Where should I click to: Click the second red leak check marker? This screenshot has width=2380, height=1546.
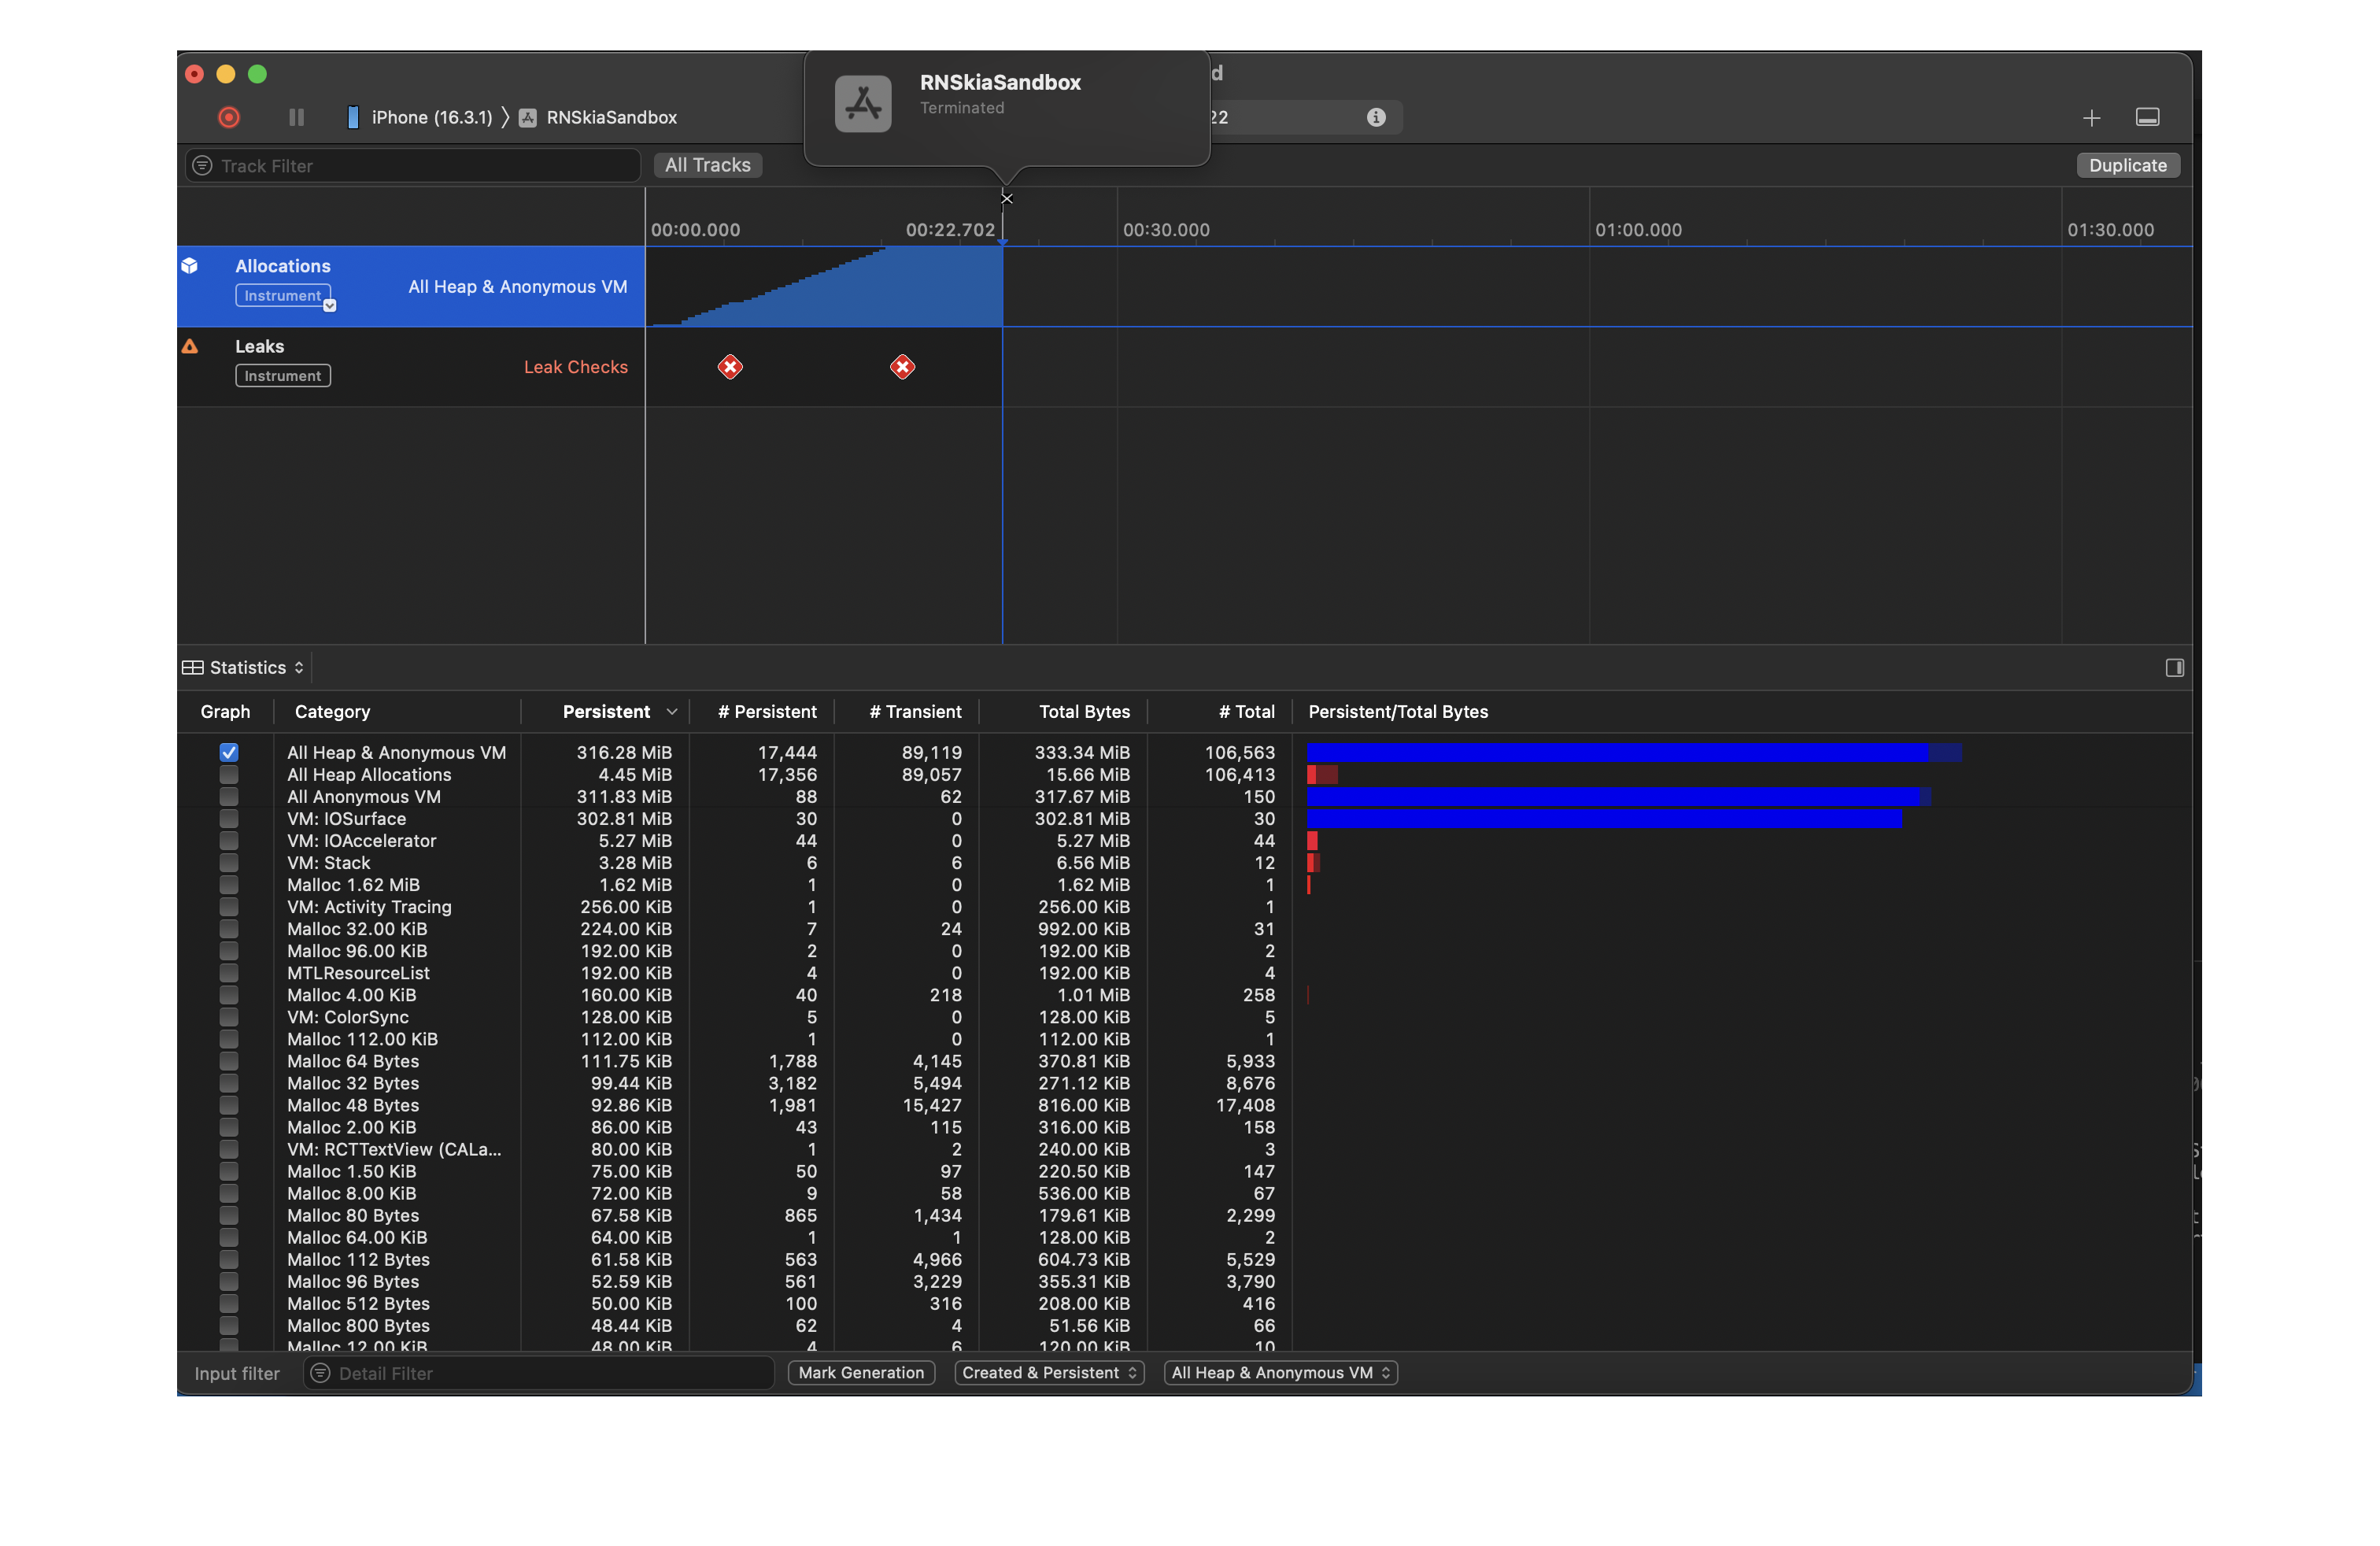pos(902,367)
